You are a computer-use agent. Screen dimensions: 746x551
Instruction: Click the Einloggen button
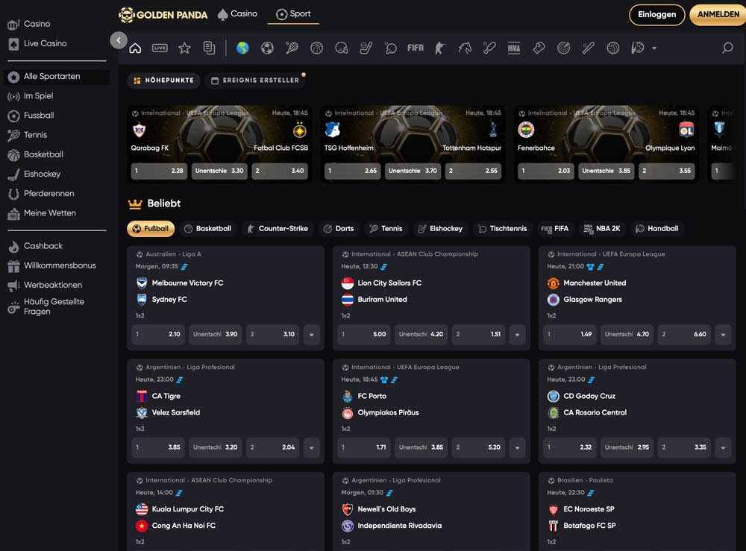pyautogui.click(x=657, y=15)
